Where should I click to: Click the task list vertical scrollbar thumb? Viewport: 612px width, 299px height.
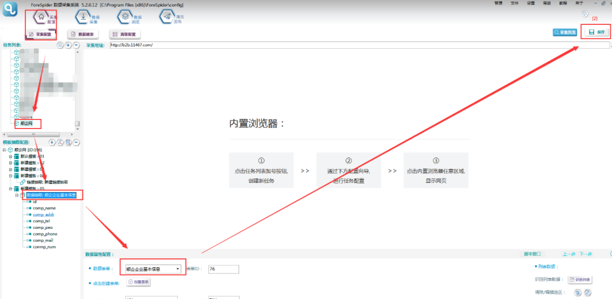click(x=77, y=123)
